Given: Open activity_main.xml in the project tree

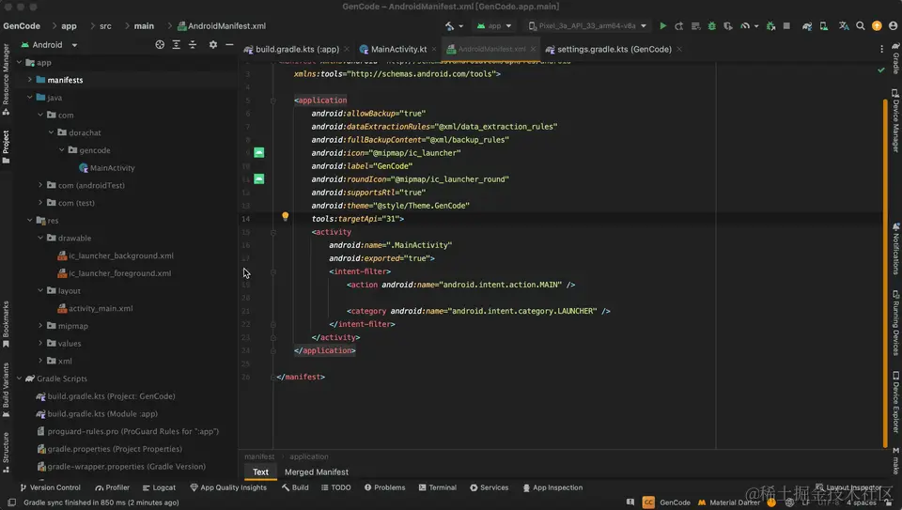Looking at the screenshot, I should (x=101, y=308).
